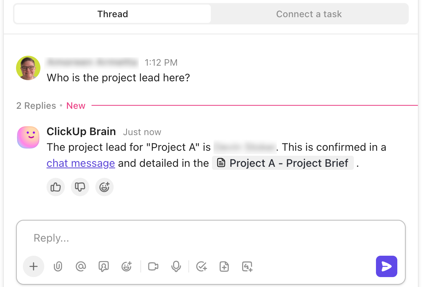Mention a teammate using the @ icon
This screenshot has height=287, width=424.
point(81,266)
